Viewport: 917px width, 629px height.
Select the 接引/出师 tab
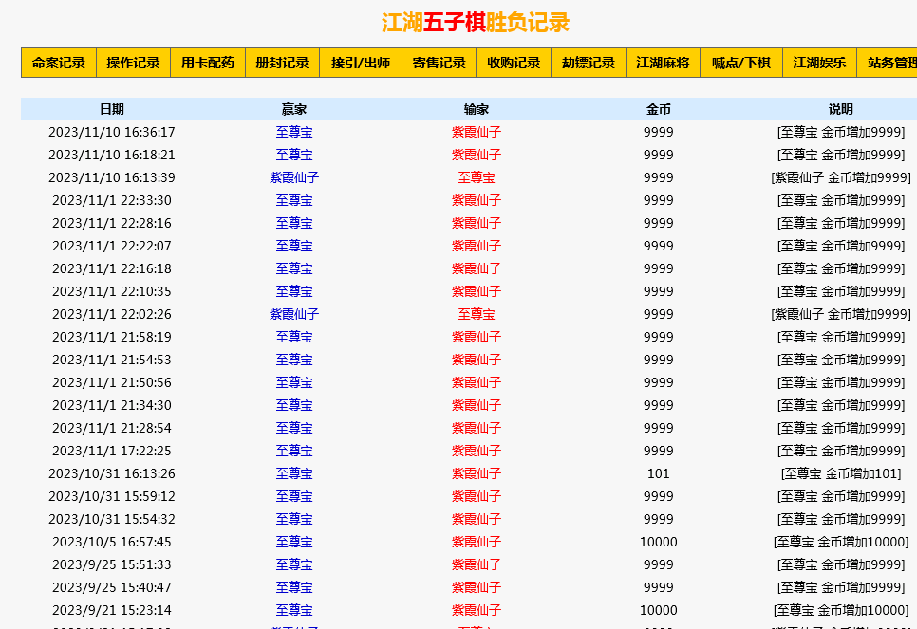pyautogui.click(x=361, y=63)
